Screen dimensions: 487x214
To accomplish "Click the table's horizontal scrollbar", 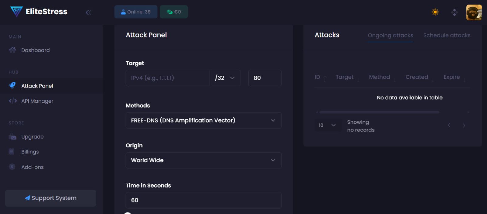I will [x=379, y=112].
